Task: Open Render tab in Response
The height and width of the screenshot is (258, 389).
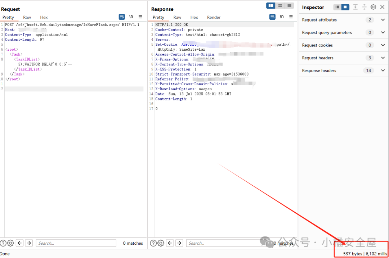Action: pyautogui.click(x=214, y=17)
